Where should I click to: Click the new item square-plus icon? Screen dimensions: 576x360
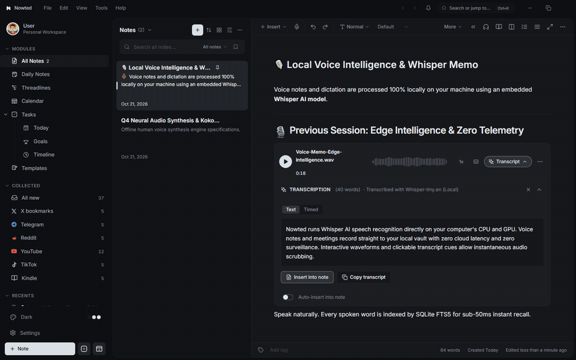point(84,349)
